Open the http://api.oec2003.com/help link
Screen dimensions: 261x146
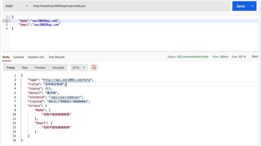tap(67, 80)
